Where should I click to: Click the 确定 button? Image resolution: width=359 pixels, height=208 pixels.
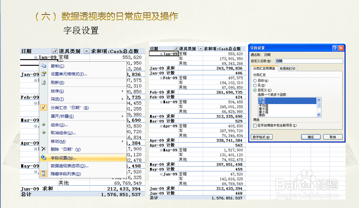pyautogui.click(x=311, y=137)
